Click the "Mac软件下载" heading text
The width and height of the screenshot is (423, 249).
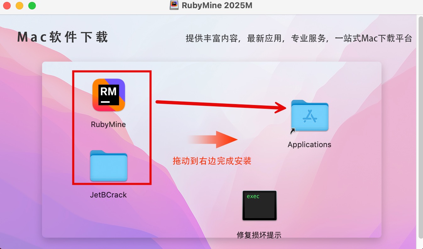click(63, 37)
